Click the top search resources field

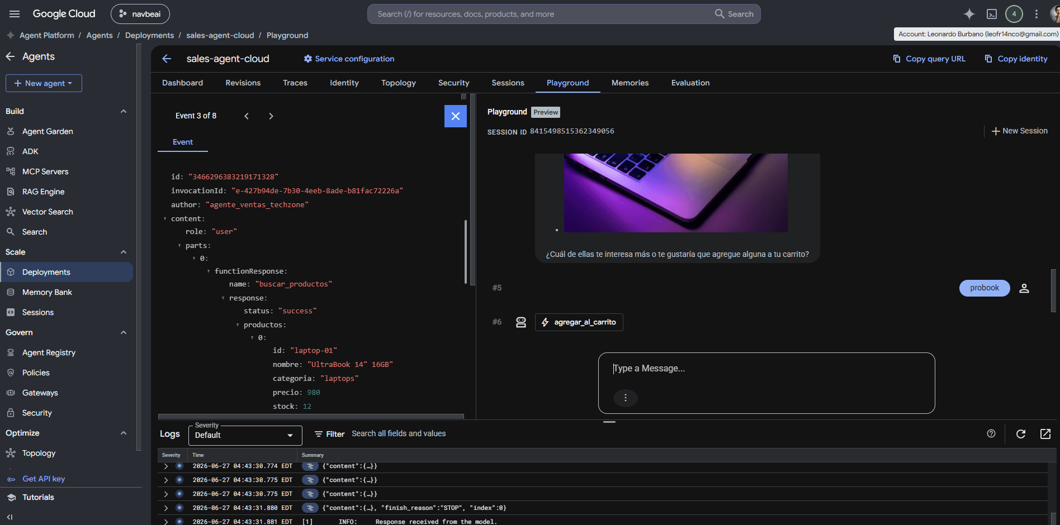click(564, 14)
